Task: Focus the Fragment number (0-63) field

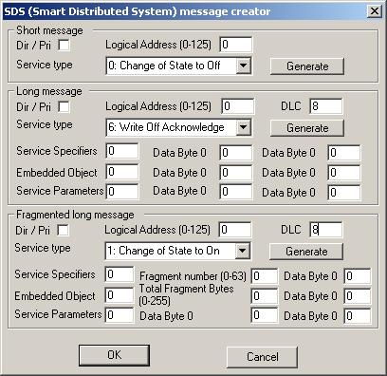Action: pyautogui.click(x=265, y=276)
